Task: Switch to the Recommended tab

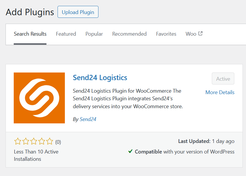Action: 129,34
